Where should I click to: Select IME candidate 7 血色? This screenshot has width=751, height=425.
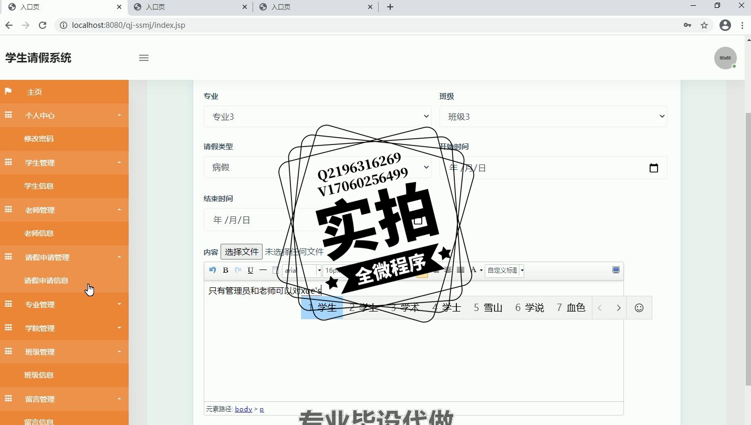[571, 308]
